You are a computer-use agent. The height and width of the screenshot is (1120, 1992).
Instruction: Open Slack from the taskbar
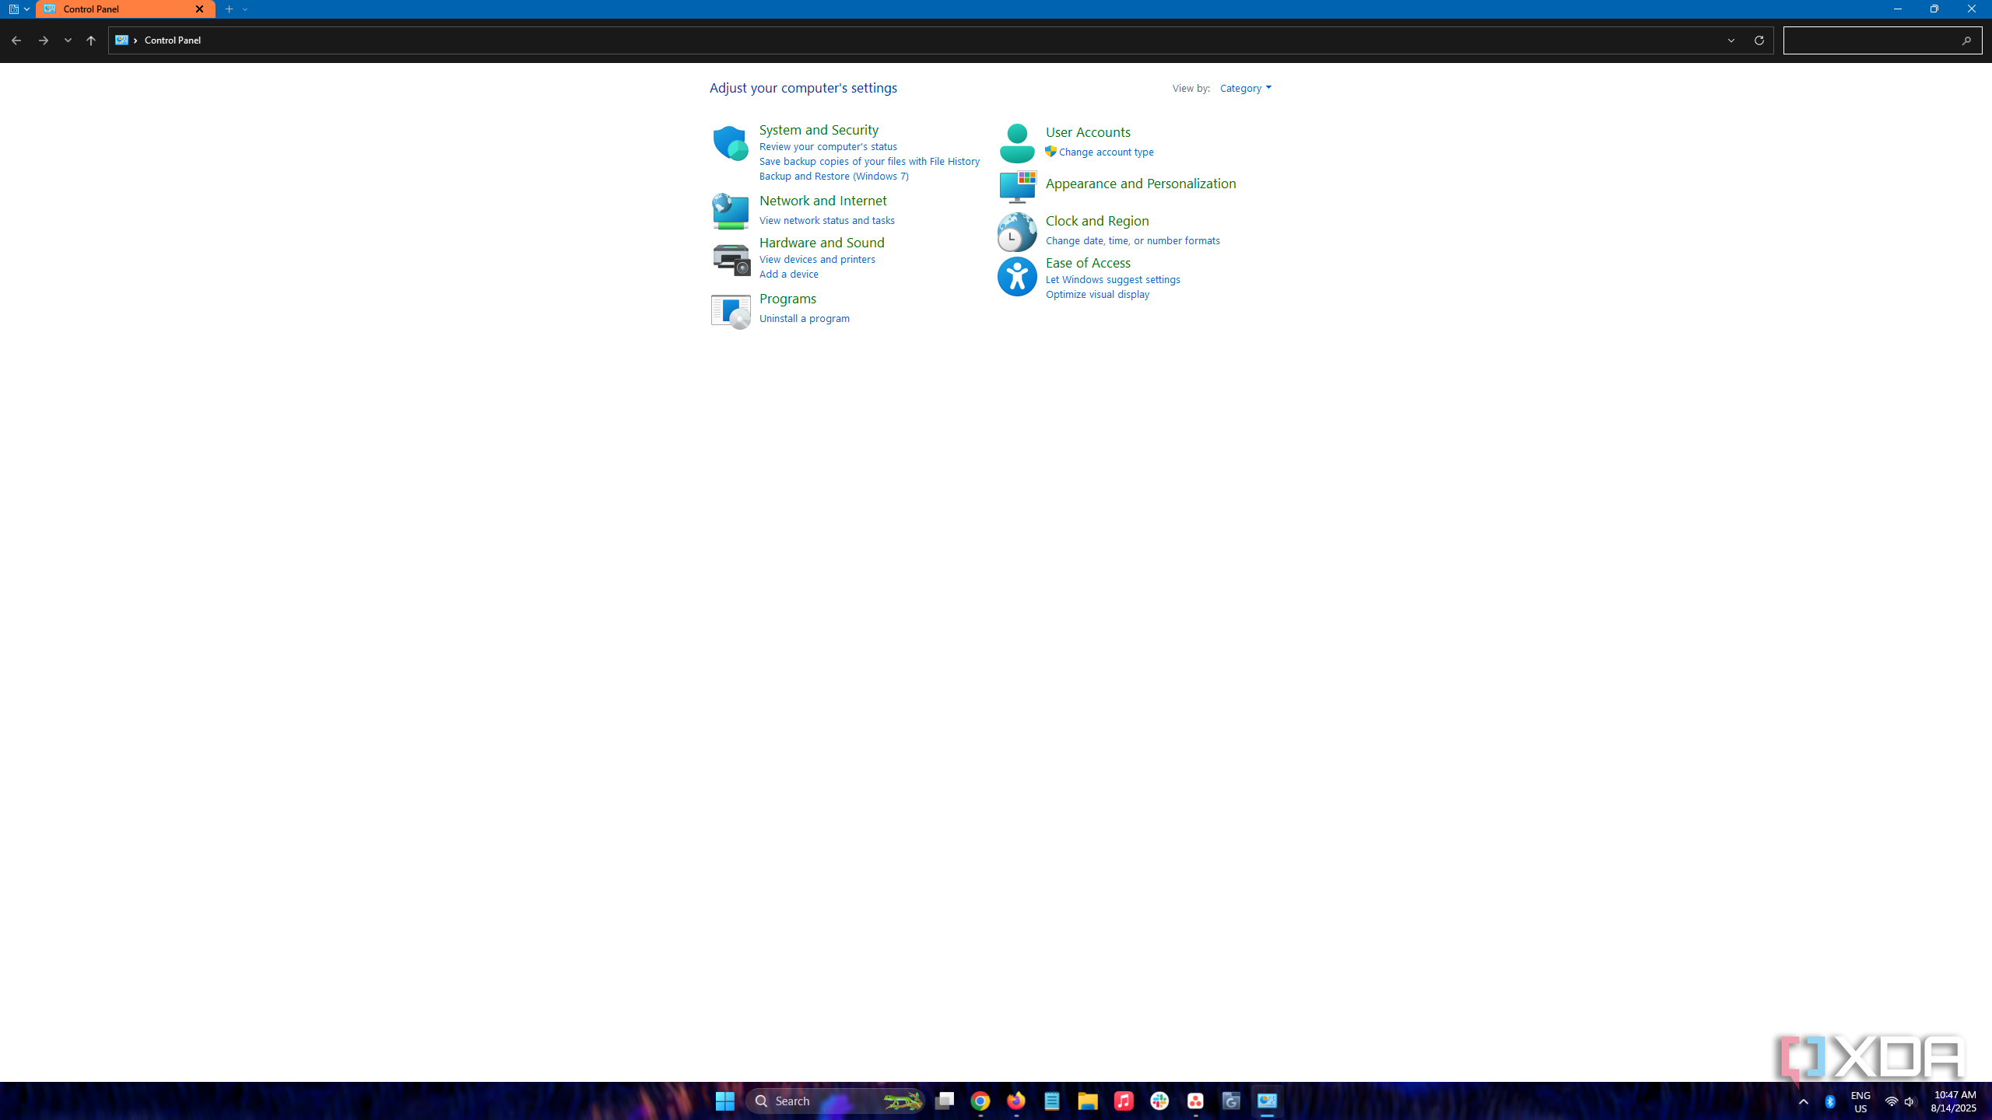1159,1101
